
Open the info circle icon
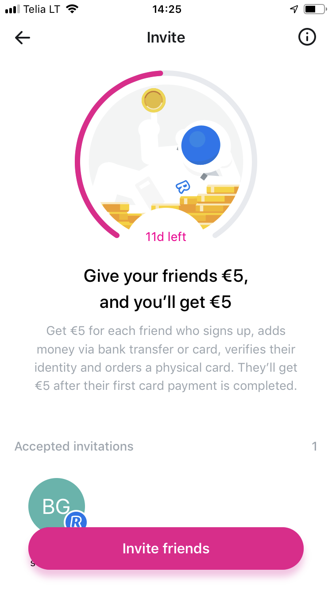click(307, 38)
